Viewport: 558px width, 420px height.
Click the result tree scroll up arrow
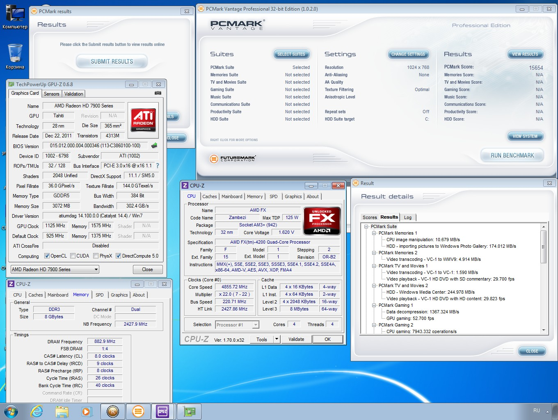pyautogui.click(x=543, y=227)
